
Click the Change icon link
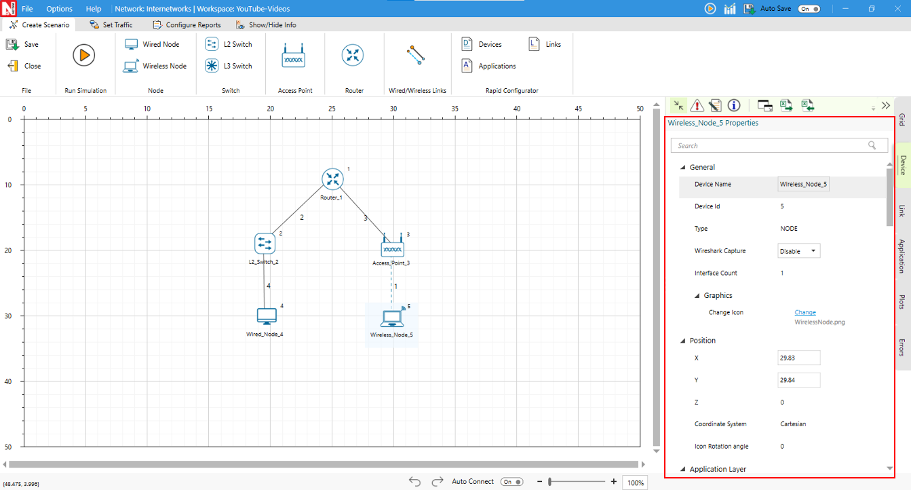click(x=805, y=313)
